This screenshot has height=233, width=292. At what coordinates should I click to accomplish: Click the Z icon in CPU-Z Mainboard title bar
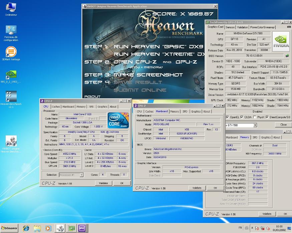[136, 106]
